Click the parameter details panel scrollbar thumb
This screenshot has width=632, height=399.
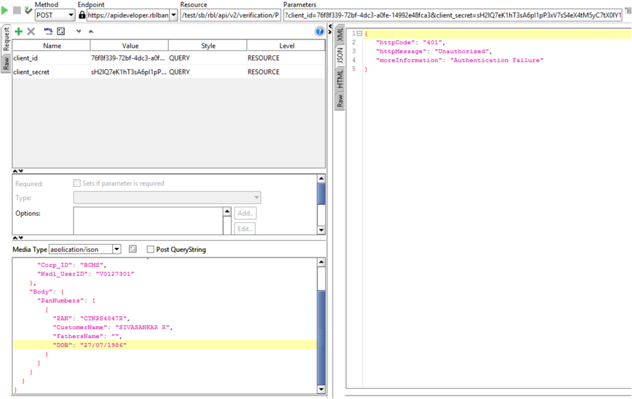point(321,194)
